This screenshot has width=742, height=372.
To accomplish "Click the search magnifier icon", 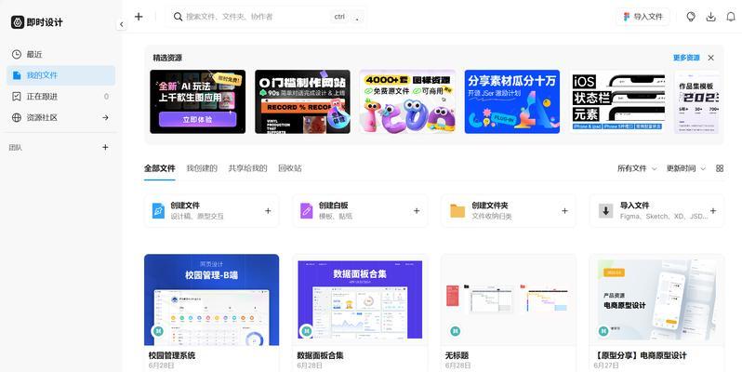I will [178, 17].
